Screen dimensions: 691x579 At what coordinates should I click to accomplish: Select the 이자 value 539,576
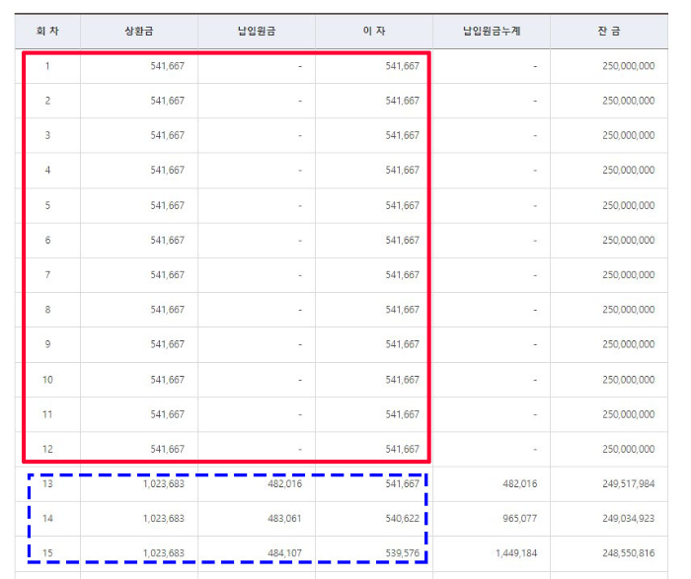click(x=403, y=553)
